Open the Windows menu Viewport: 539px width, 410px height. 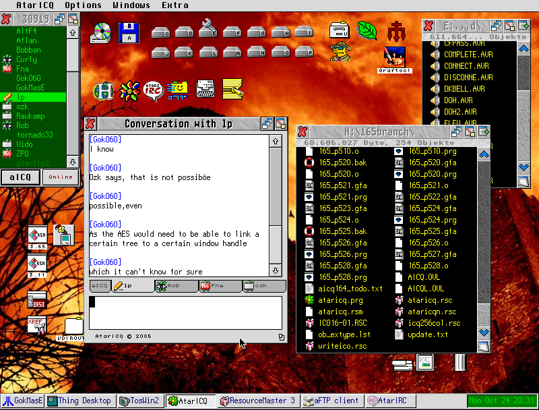pyautogui.click(x=131, y=5)
